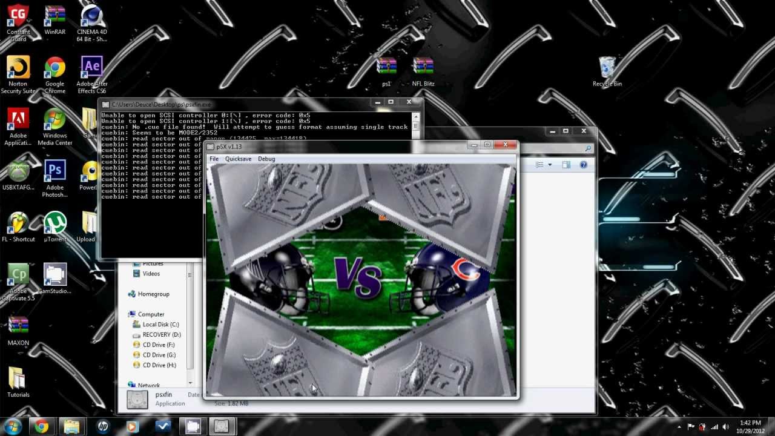Screen dimensions: 775x436
Task: Select Network in Explorer sidebar
Action: tap(148, 385)
